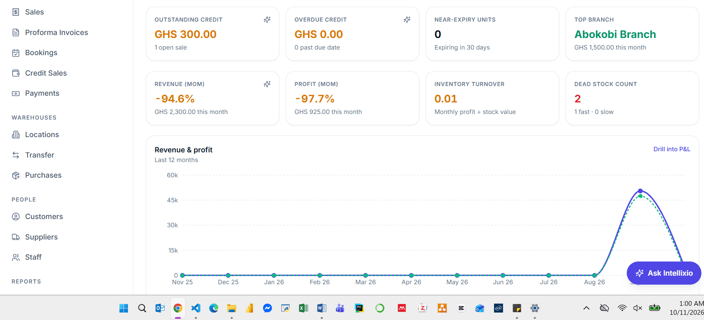Navigate to Credit Sales
The height and width of the screenshot is (320, 704).
tap(46, 73)
